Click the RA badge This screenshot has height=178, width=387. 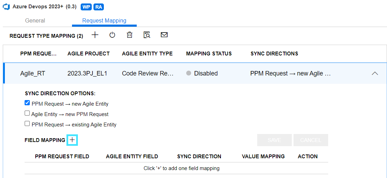coord(98,7)
